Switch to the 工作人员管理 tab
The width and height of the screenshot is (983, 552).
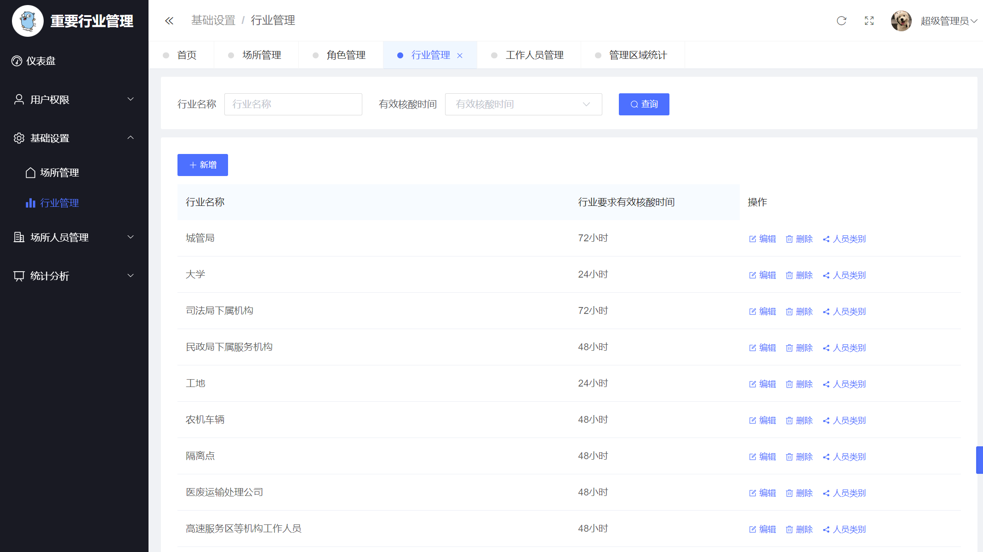tap(534, 55)
